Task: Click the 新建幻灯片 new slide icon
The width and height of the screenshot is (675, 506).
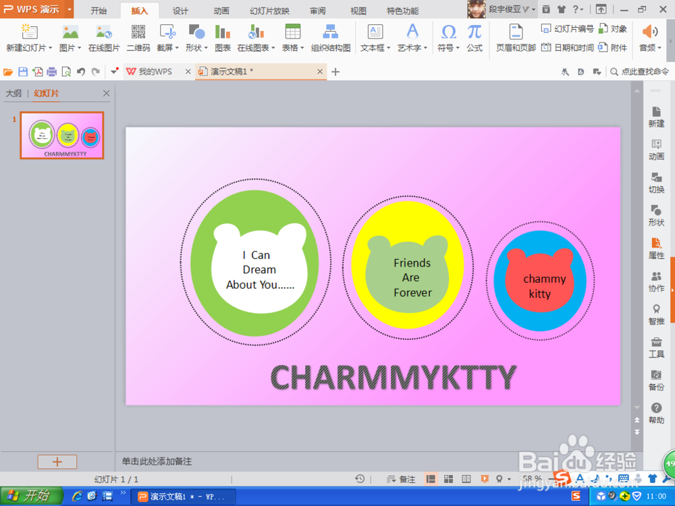Action: coord(29,32)
